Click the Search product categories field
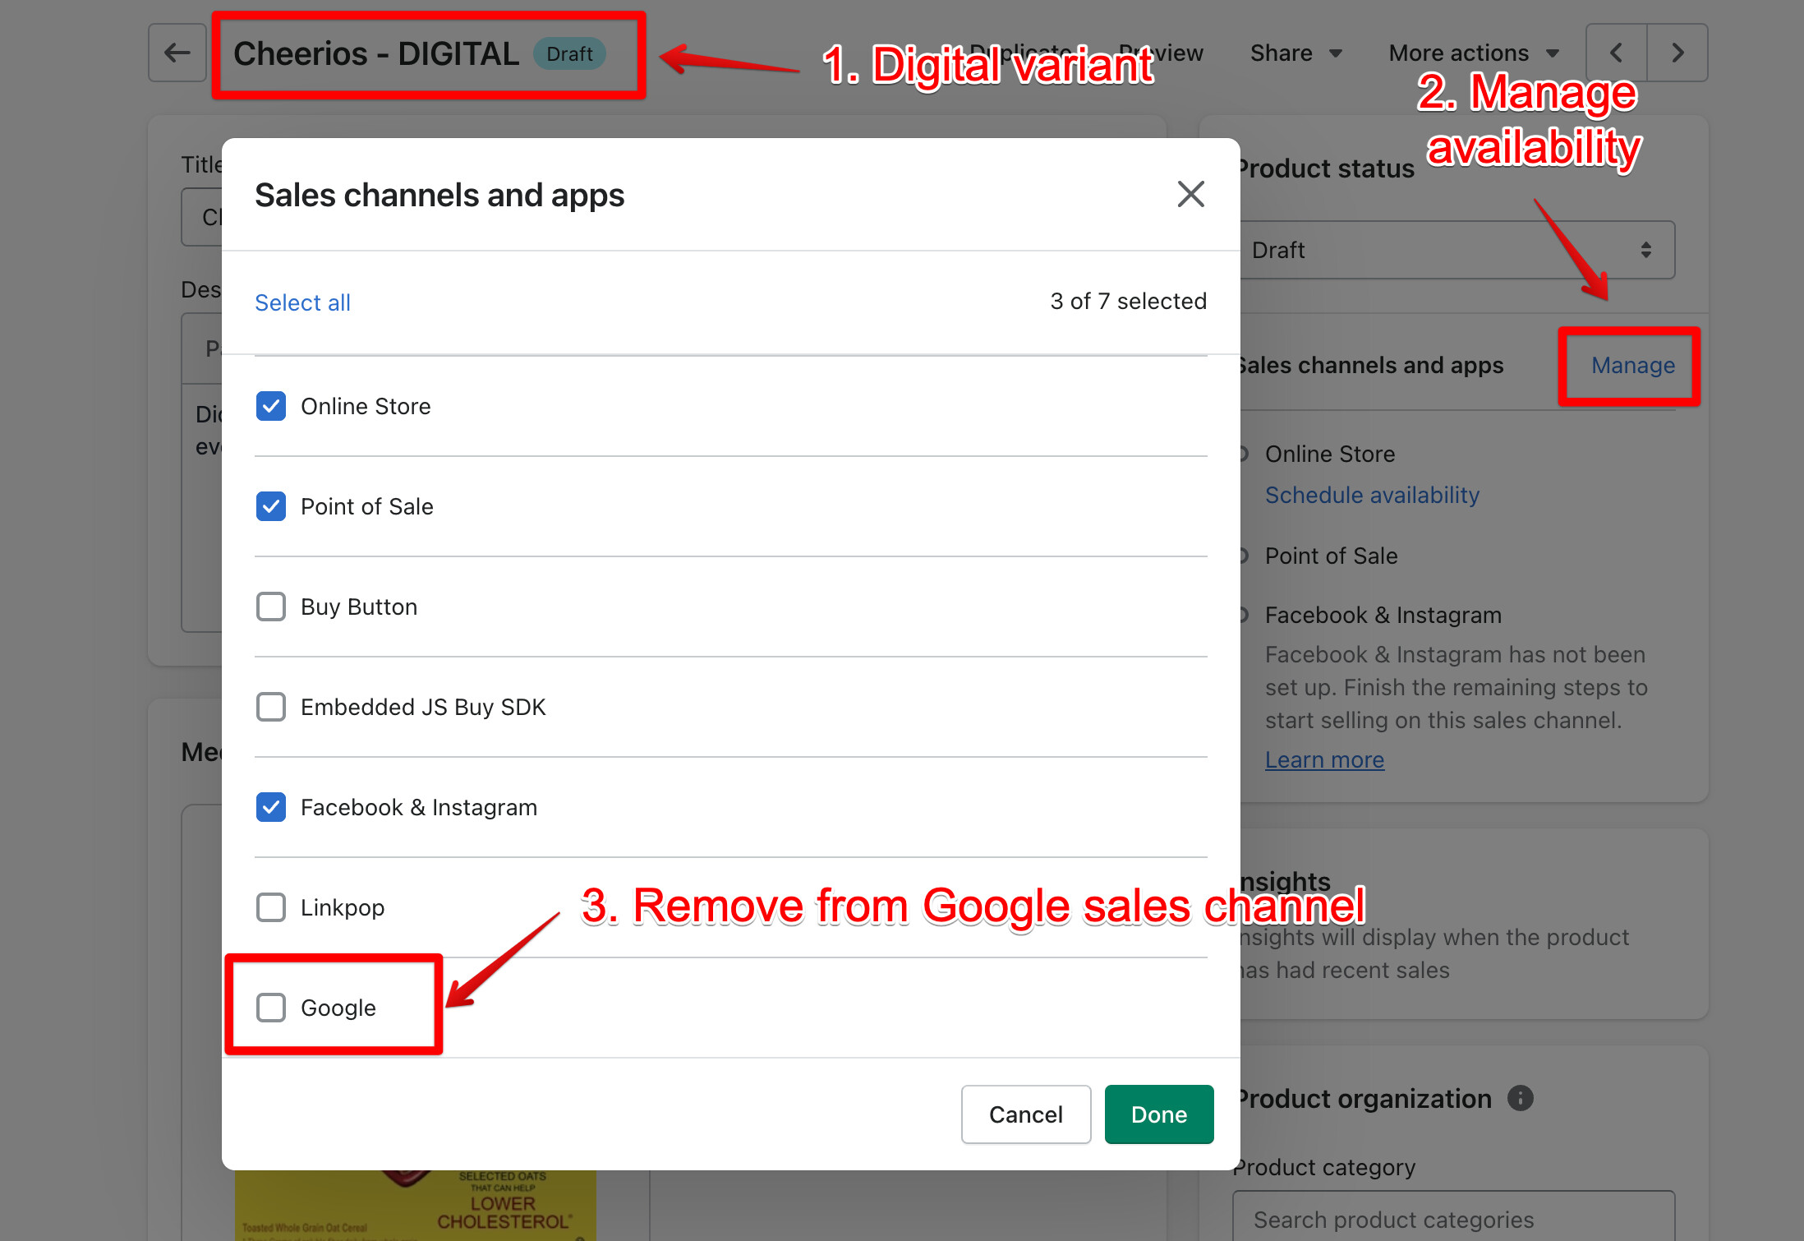 [x=1454, y=1219]
